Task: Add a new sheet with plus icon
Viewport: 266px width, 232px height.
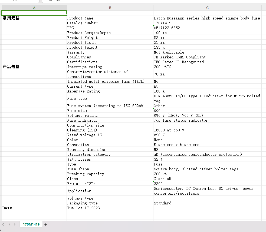Action: 46,224
